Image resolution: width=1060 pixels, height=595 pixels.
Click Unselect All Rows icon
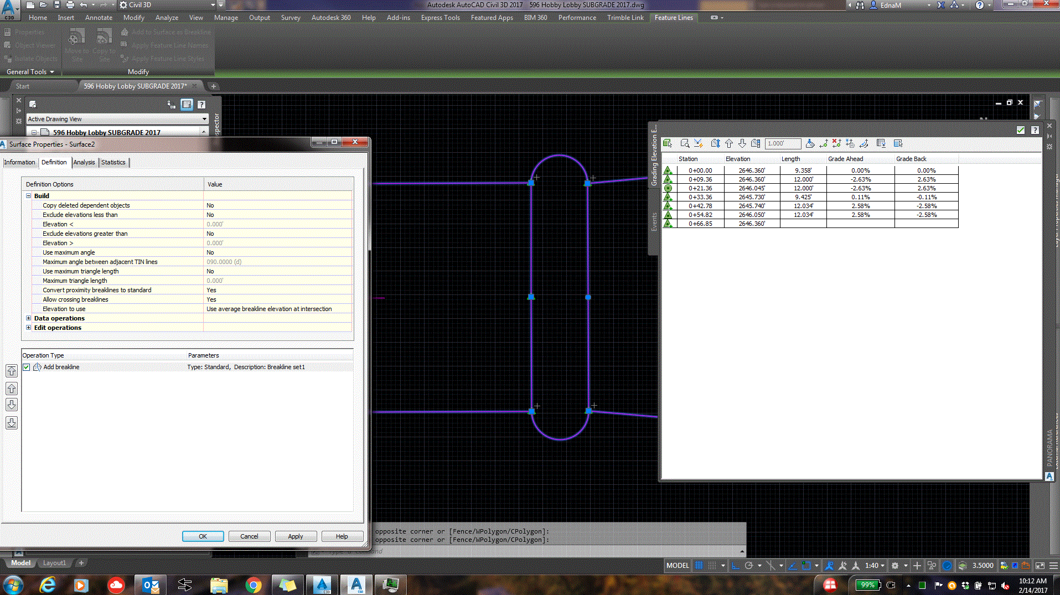[898, 143]
